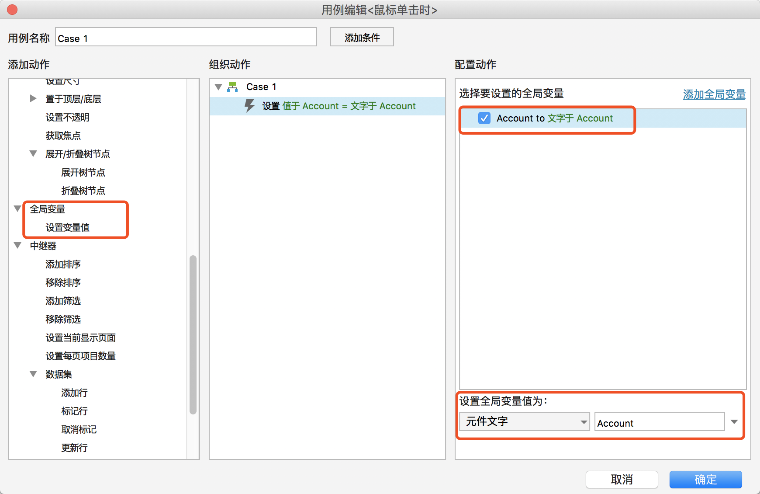Image resolution: width=760 pixels, height=494 pixels.
Task: Collapse the 中继器 group
Action: click(17, 246)
